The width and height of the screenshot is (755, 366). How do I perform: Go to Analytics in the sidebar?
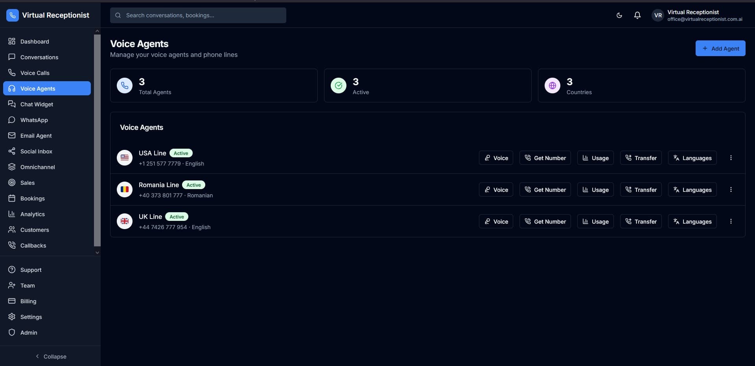pos(33,214)
